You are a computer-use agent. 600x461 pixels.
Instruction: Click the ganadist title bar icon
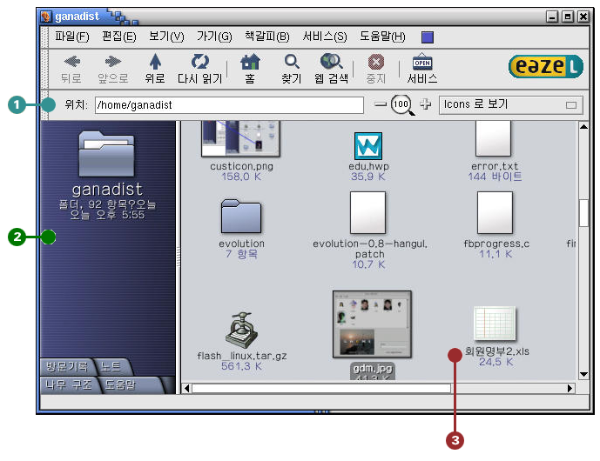click(x=46, y=17)
